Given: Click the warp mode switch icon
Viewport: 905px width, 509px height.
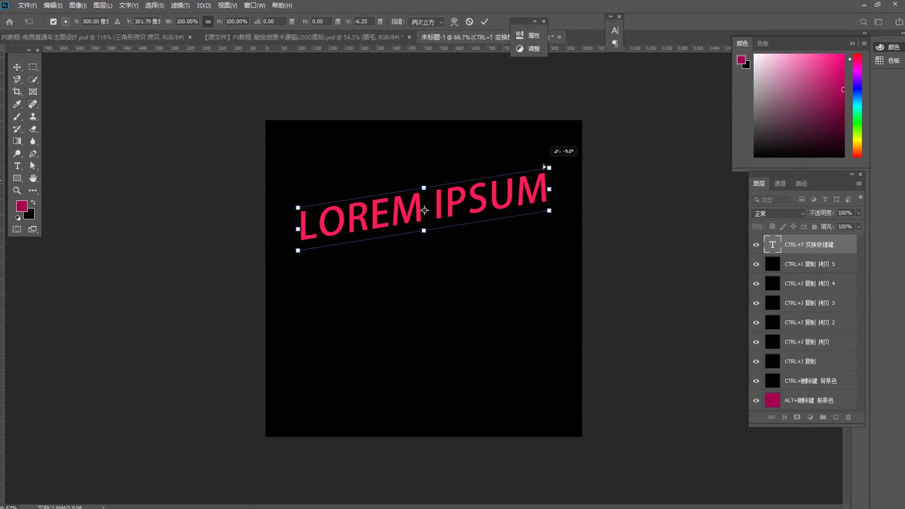Looking at the screenshot, I should (454, 22).
